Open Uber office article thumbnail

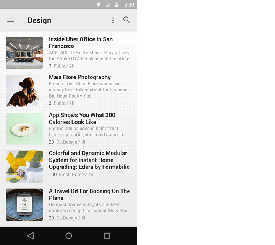click(x=24, y=52)
